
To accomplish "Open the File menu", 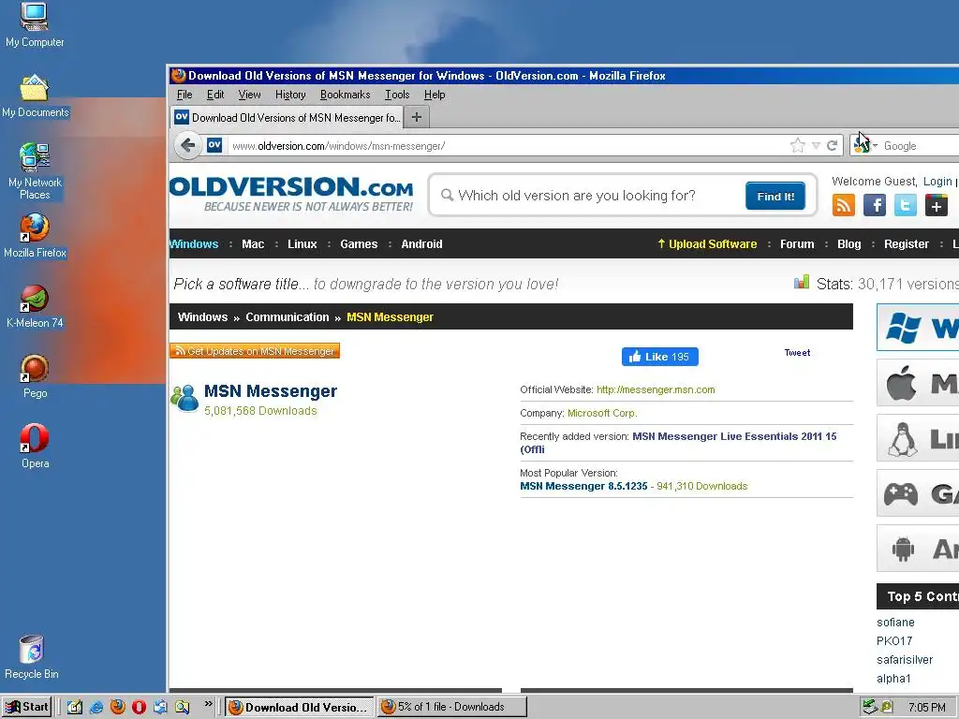I will (x=184, y=95).
